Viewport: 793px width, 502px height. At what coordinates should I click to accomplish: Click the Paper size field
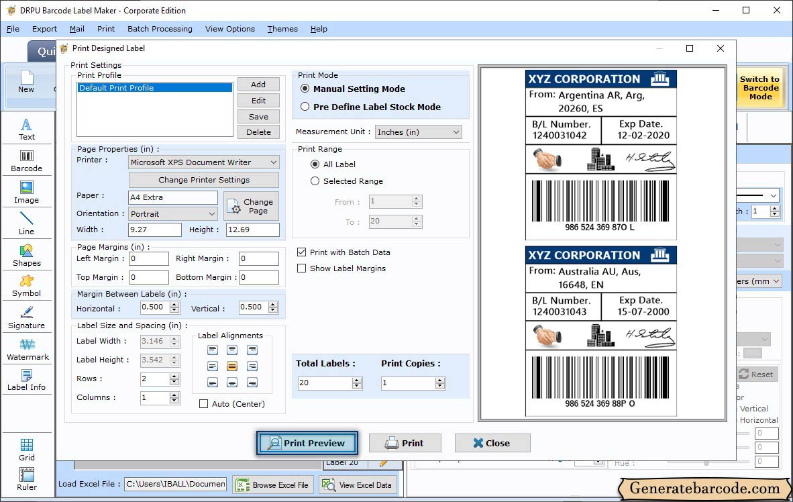(x=173, y=197)
